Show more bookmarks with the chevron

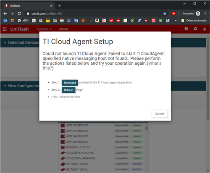click(175, 21)
